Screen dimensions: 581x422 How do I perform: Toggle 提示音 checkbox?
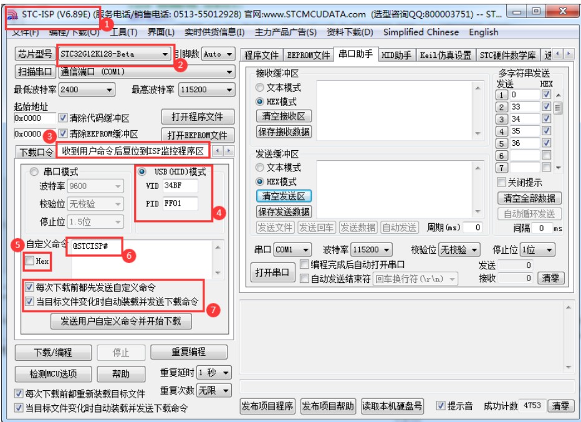tap(441, 405)
